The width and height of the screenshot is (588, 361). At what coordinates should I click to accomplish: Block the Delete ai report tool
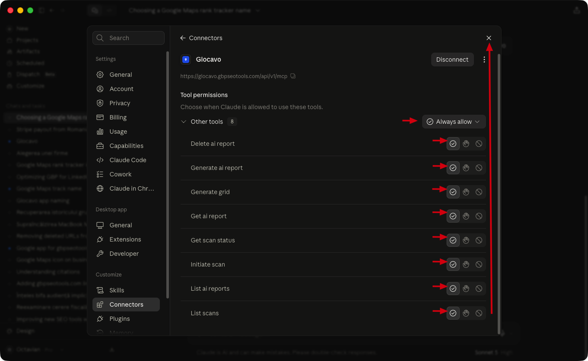click(479, 144)
